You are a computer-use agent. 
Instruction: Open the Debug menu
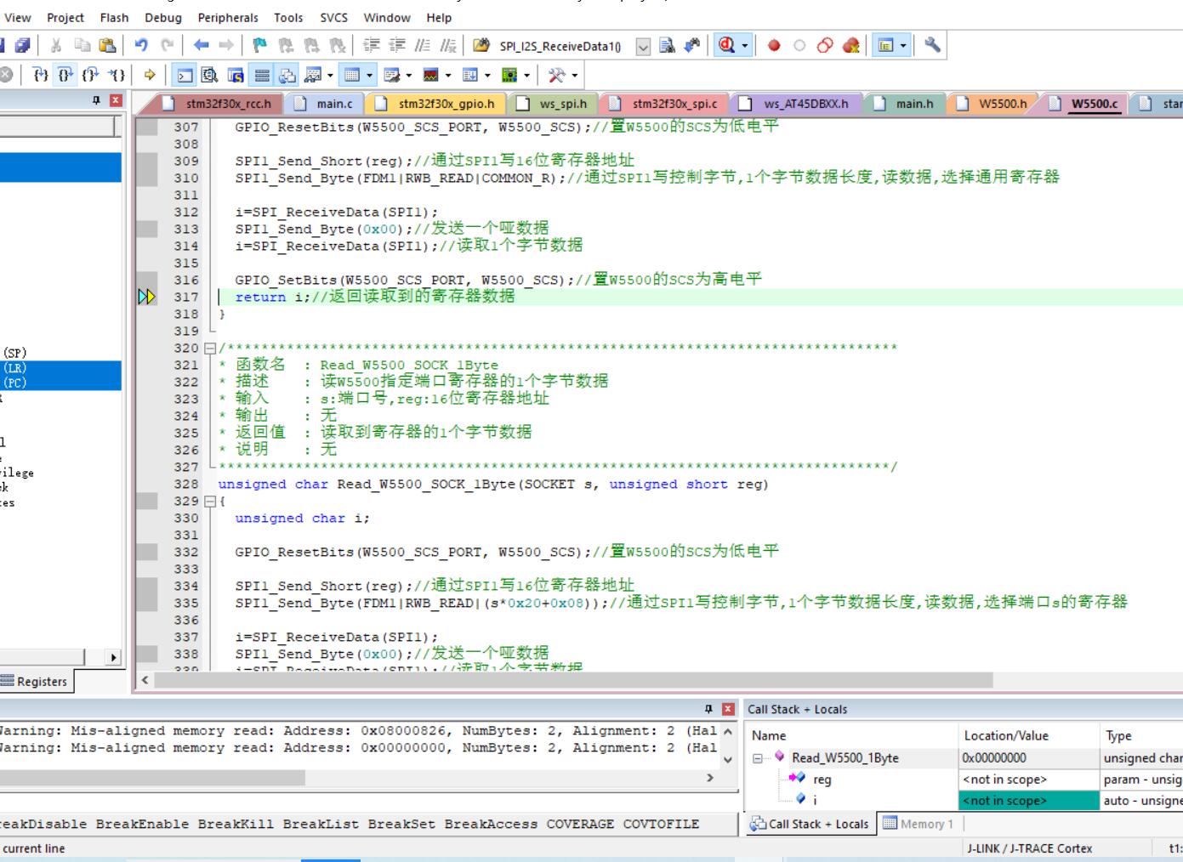pos(162,17)
